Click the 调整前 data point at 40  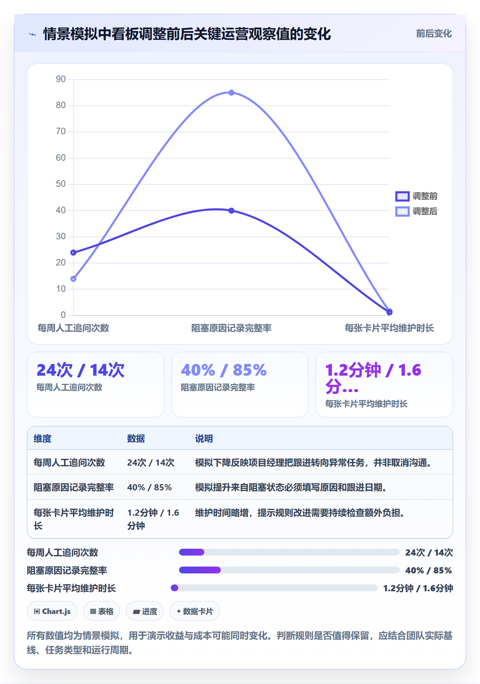coord(231,210)
